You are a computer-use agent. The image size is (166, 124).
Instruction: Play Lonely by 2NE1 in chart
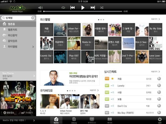[159, 85]
